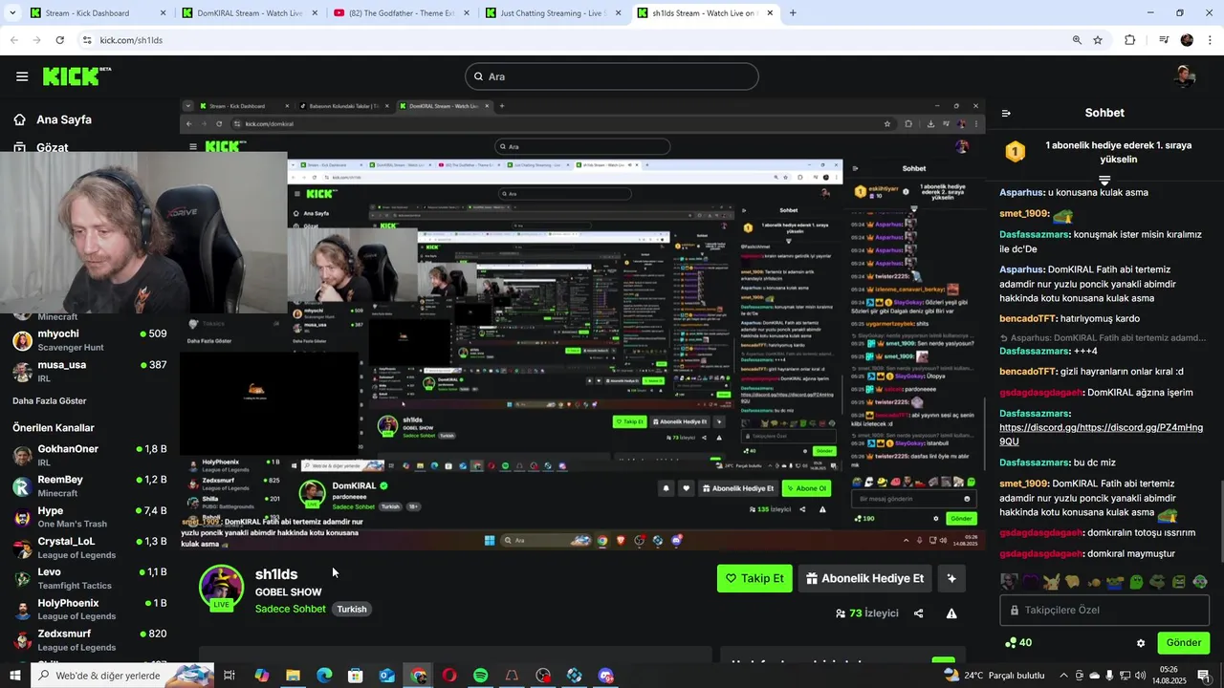The height and width of the screenshot is (688, 1224).
Task: Expand the gift leaderboard arrow under banner
Action: click(x=1104, y=180)
